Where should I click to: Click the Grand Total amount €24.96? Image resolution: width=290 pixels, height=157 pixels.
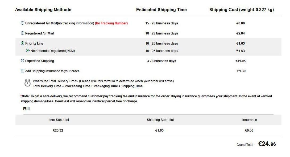[267, 144]
